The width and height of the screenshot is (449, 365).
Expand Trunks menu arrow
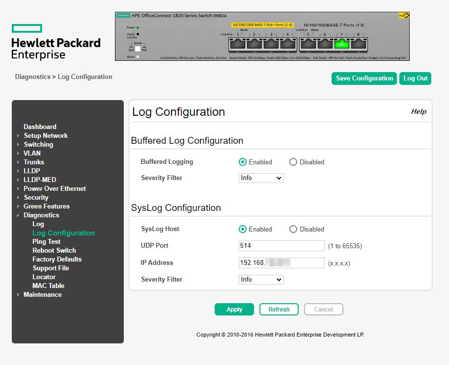pos(18,162)
